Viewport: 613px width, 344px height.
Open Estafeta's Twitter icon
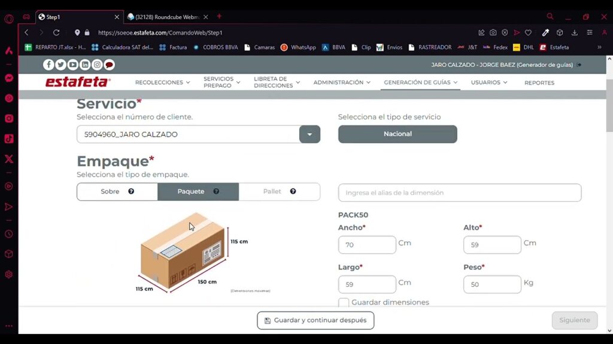click(60, 64)
